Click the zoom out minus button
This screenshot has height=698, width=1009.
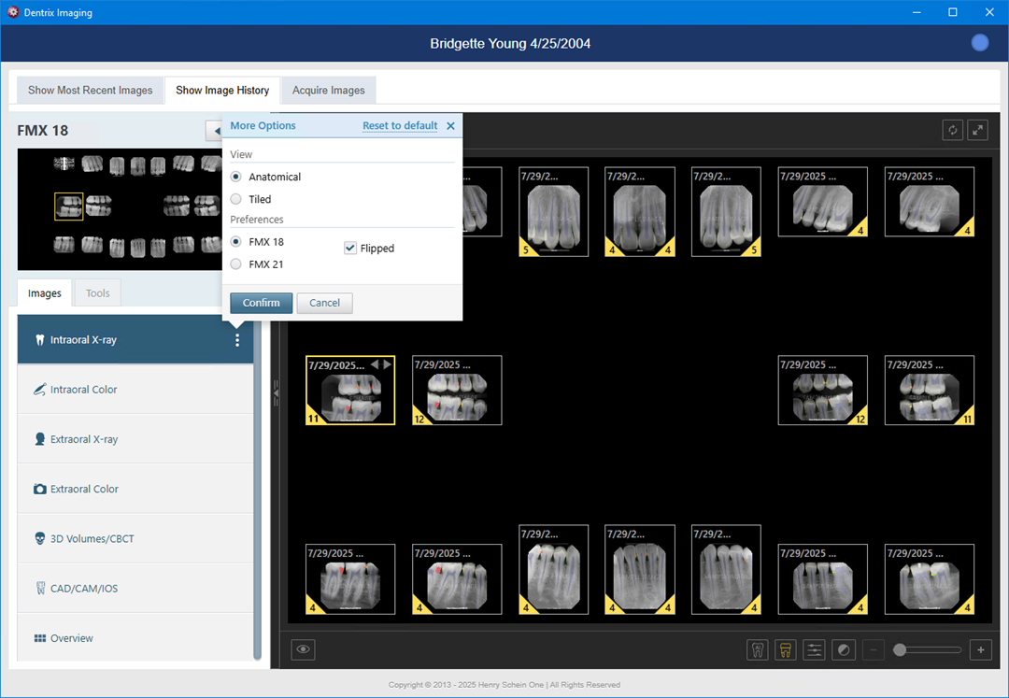874,649
